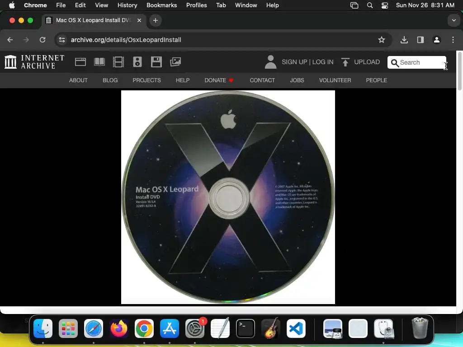Close the Mac OS X Leopard Install tab
Image resolution: width=463 pixels, height=347 pixels.
pyautogui.click(x=139, y=20)
